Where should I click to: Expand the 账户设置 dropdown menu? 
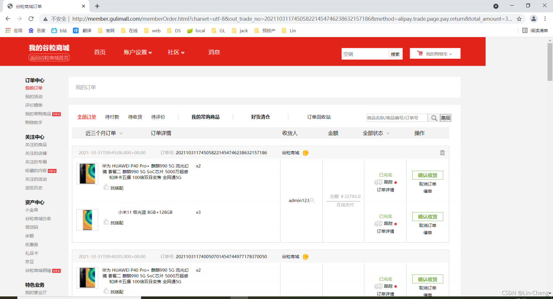[138, 52]
